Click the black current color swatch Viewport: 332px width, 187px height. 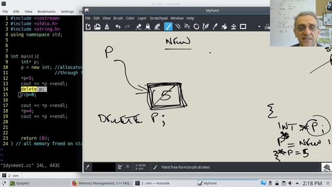point(104,167)
